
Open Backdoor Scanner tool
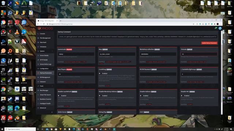[45, 99]
